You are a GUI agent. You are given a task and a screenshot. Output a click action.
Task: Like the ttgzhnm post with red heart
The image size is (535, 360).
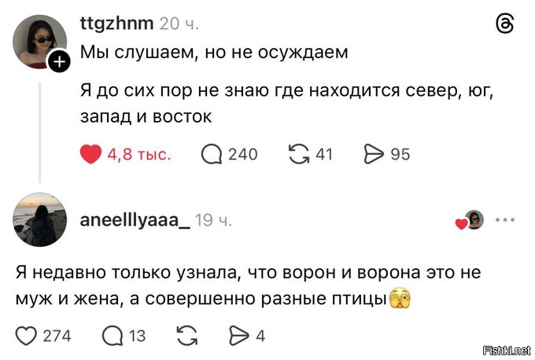(91, 154)
